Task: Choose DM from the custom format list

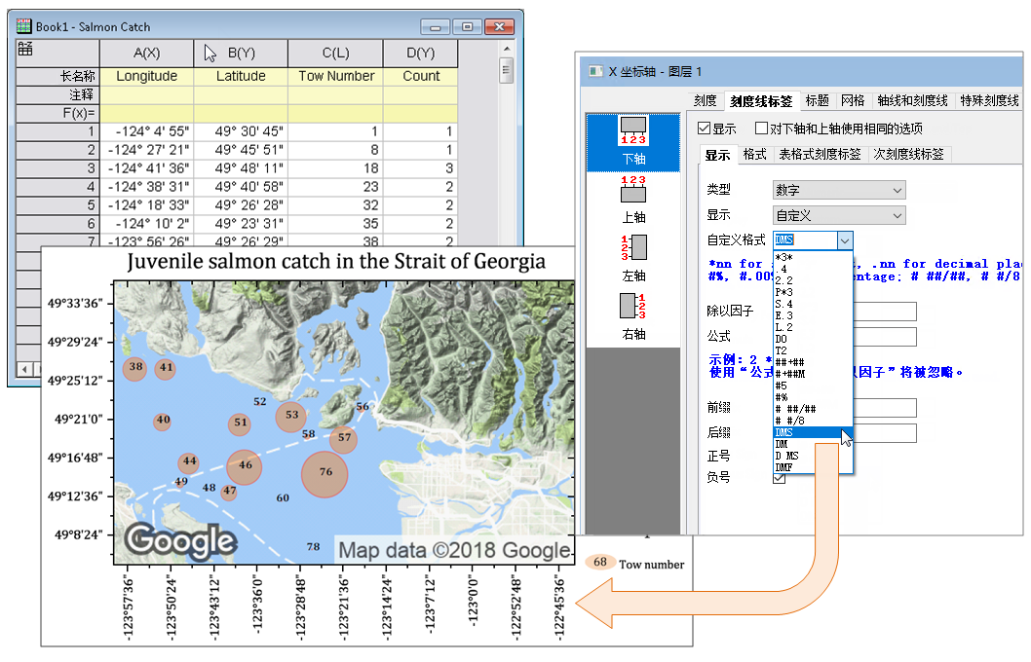Action: click(x=812, y=444)
